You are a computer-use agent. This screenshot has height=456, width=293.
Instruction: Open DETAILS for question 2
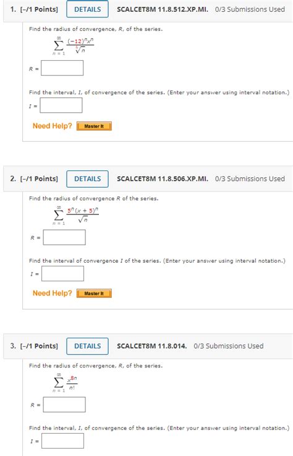87,179
